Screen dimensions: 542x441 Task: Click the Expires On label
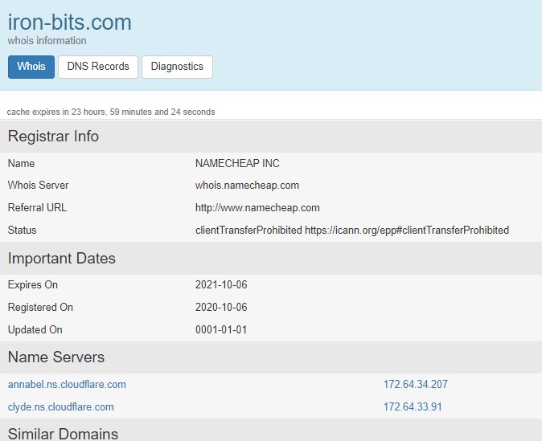click(33, 285)
